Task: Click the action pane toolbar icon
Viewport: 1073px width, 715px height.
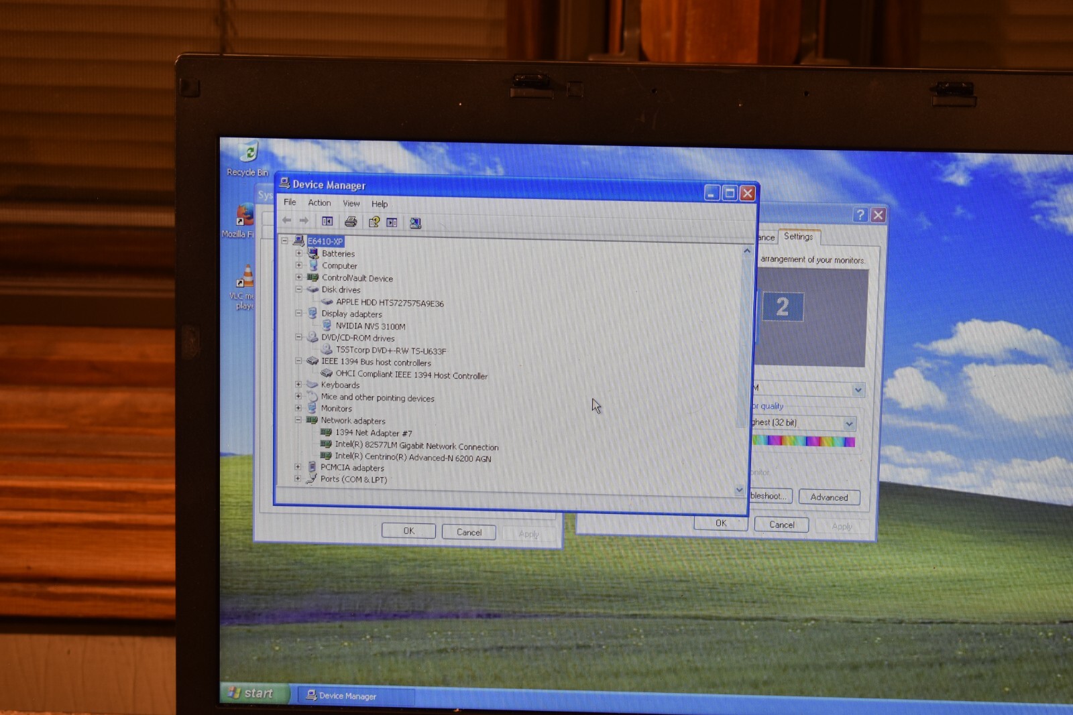Action: [x=392, y=222]
